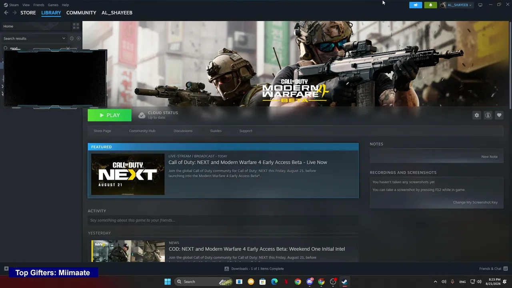Switch to Big Picture mode
512x288 pixels.
pyautogui.click(x=480, y=5)
